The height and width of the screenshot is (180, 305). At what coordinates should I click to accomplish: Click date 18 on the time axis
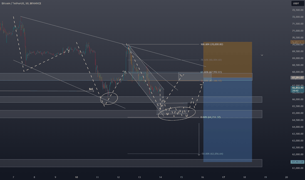pos(244,177)
